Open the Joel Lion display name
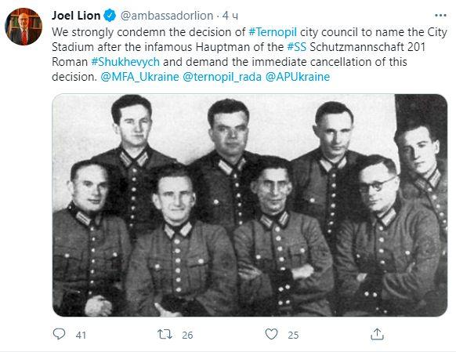The image size is (456, 352). click(76, 16)
